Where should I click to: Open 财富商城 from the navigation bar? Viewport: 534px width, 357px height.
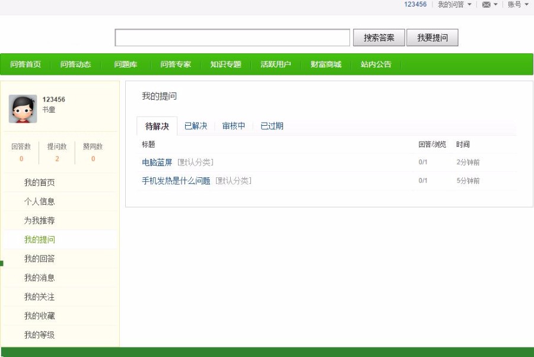[x=325, y=64]
